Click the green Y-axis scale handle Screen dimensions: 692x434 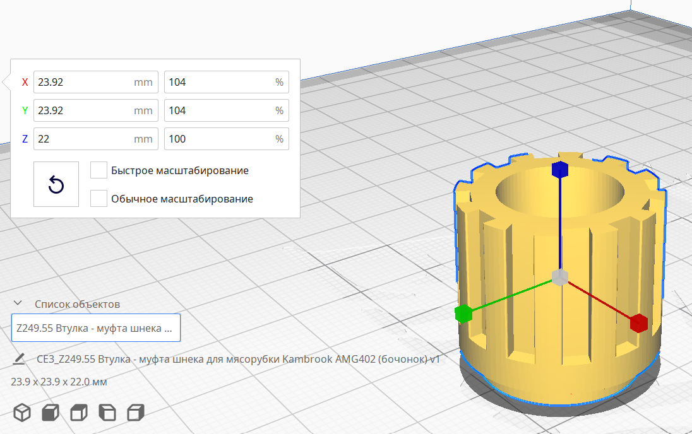[x=463, y=313]
